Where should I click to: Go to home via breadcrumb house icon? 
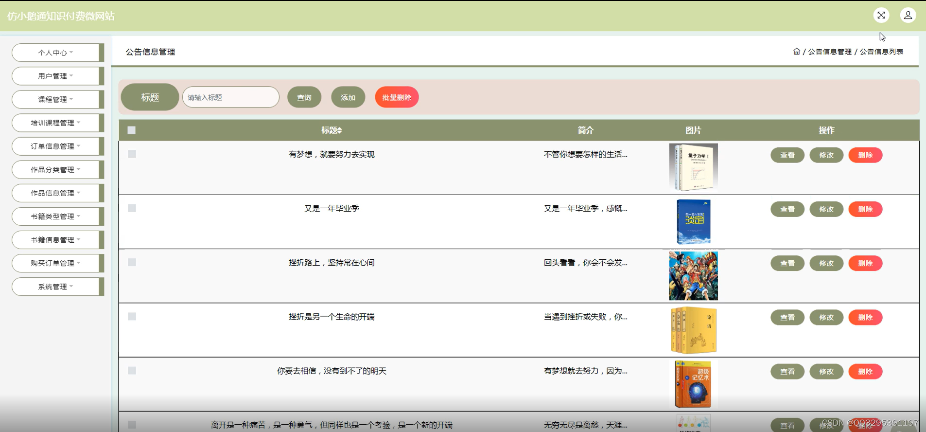pos(796,52)
